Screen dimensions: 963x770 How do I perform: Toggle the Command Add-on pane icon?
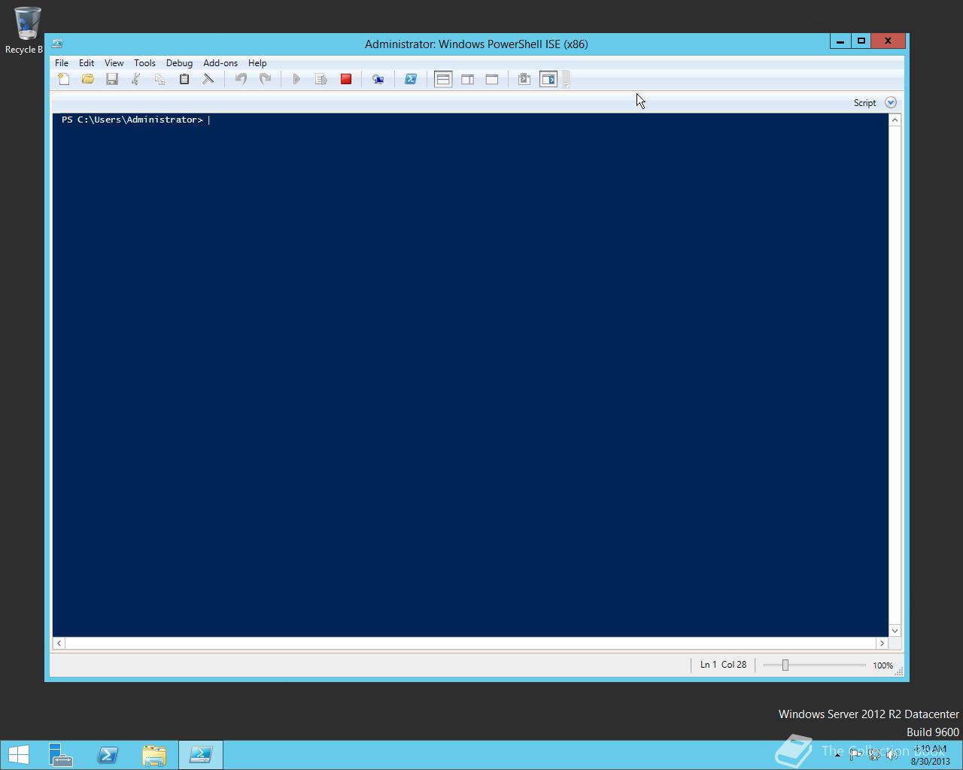[548, 79]
